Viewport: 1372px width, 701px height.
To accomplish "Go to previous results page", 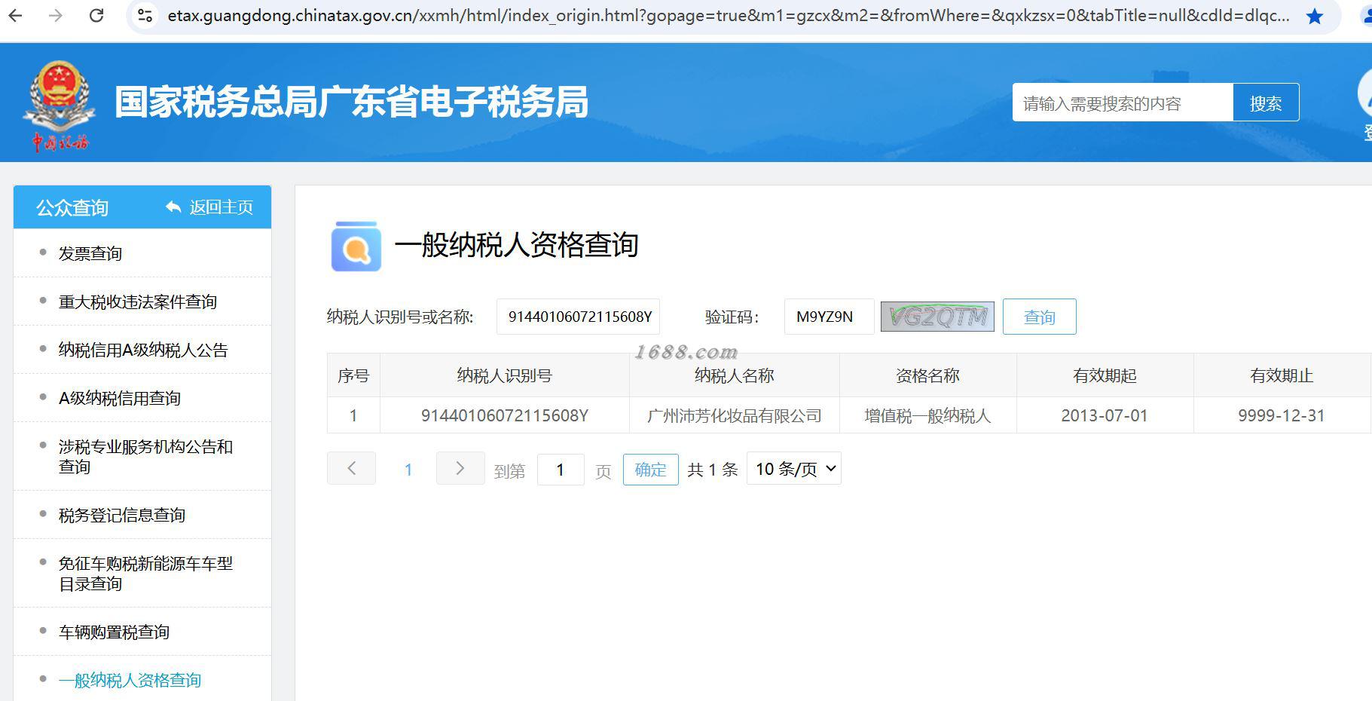I will 351,469.
